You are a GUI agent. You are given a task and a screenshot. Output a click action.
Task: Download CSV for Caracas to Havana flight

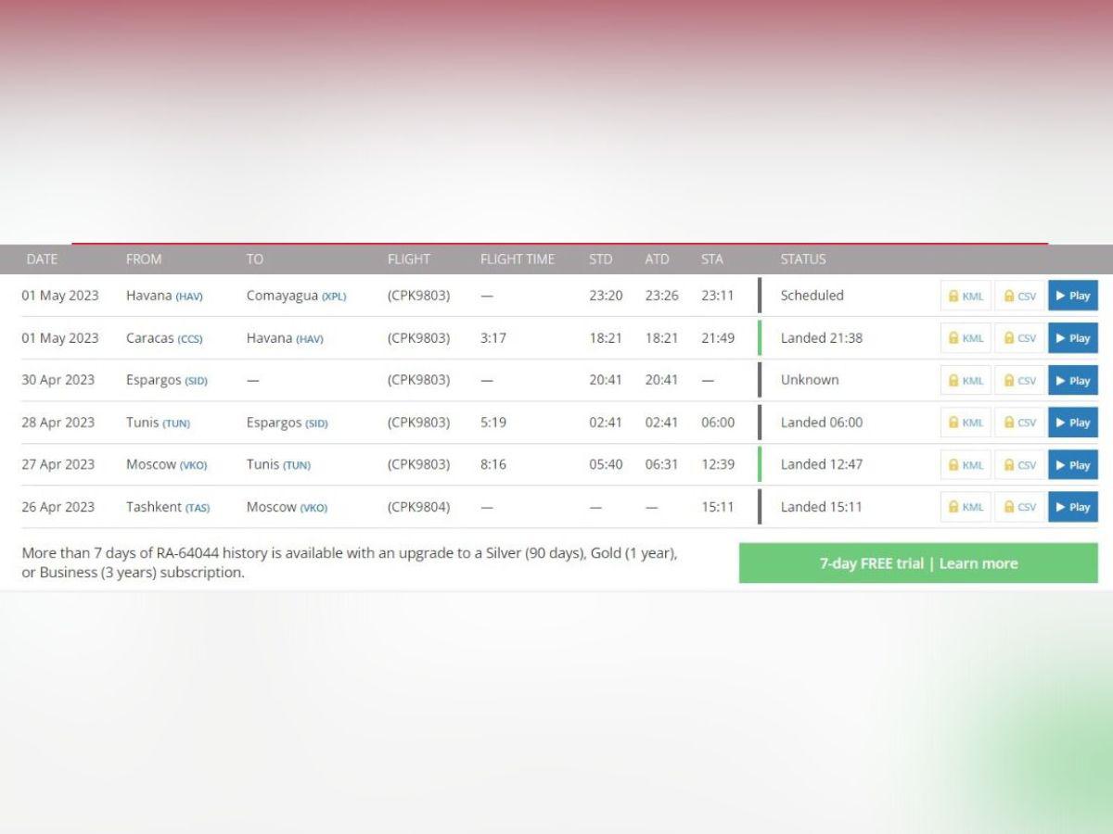tap(1019, 338)
